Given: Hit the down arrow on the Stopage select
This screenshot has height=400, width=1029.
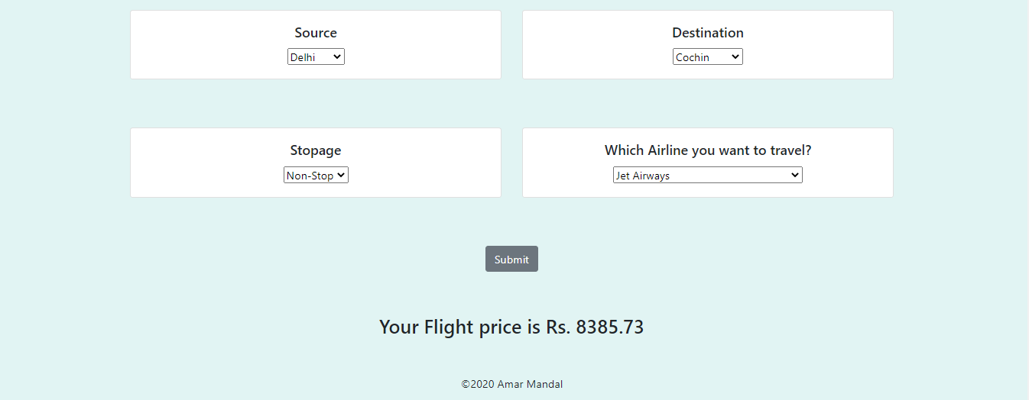Looking at the screenshot, I should click(x=341, y=176).
